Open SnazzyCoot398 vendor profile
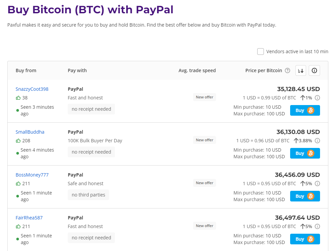The height and width of the screenshot is (251, 335). click(x=32, y=89)
